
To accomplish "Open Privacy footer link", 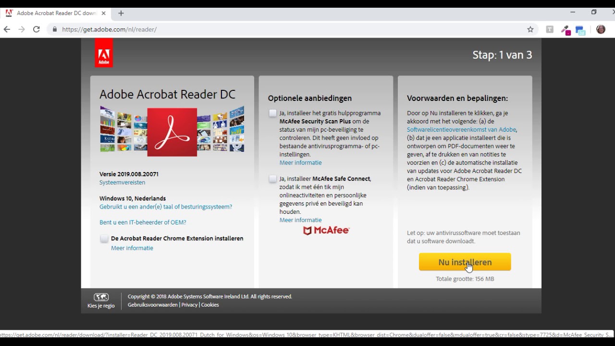I will [189, 305].
